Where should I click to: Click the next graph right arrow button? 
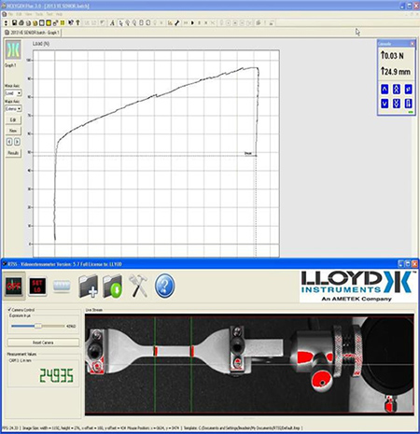coord(18,142)
